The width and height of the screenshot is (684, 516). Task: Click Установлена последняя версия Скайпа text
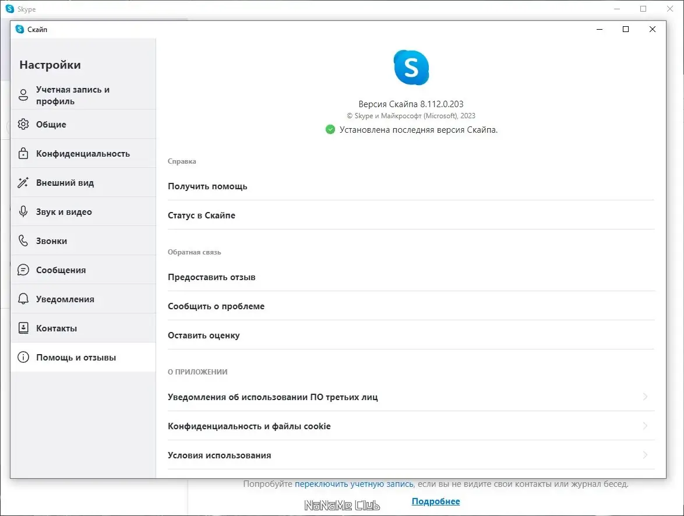coord(418,129)
